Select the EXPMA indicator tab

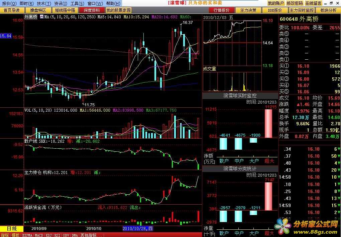[x=27, y=235]
